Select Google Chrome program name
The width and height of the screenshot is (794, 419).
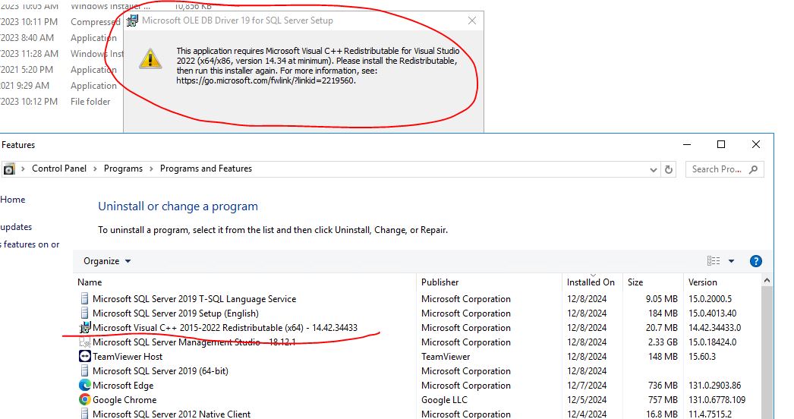[124, 400]
